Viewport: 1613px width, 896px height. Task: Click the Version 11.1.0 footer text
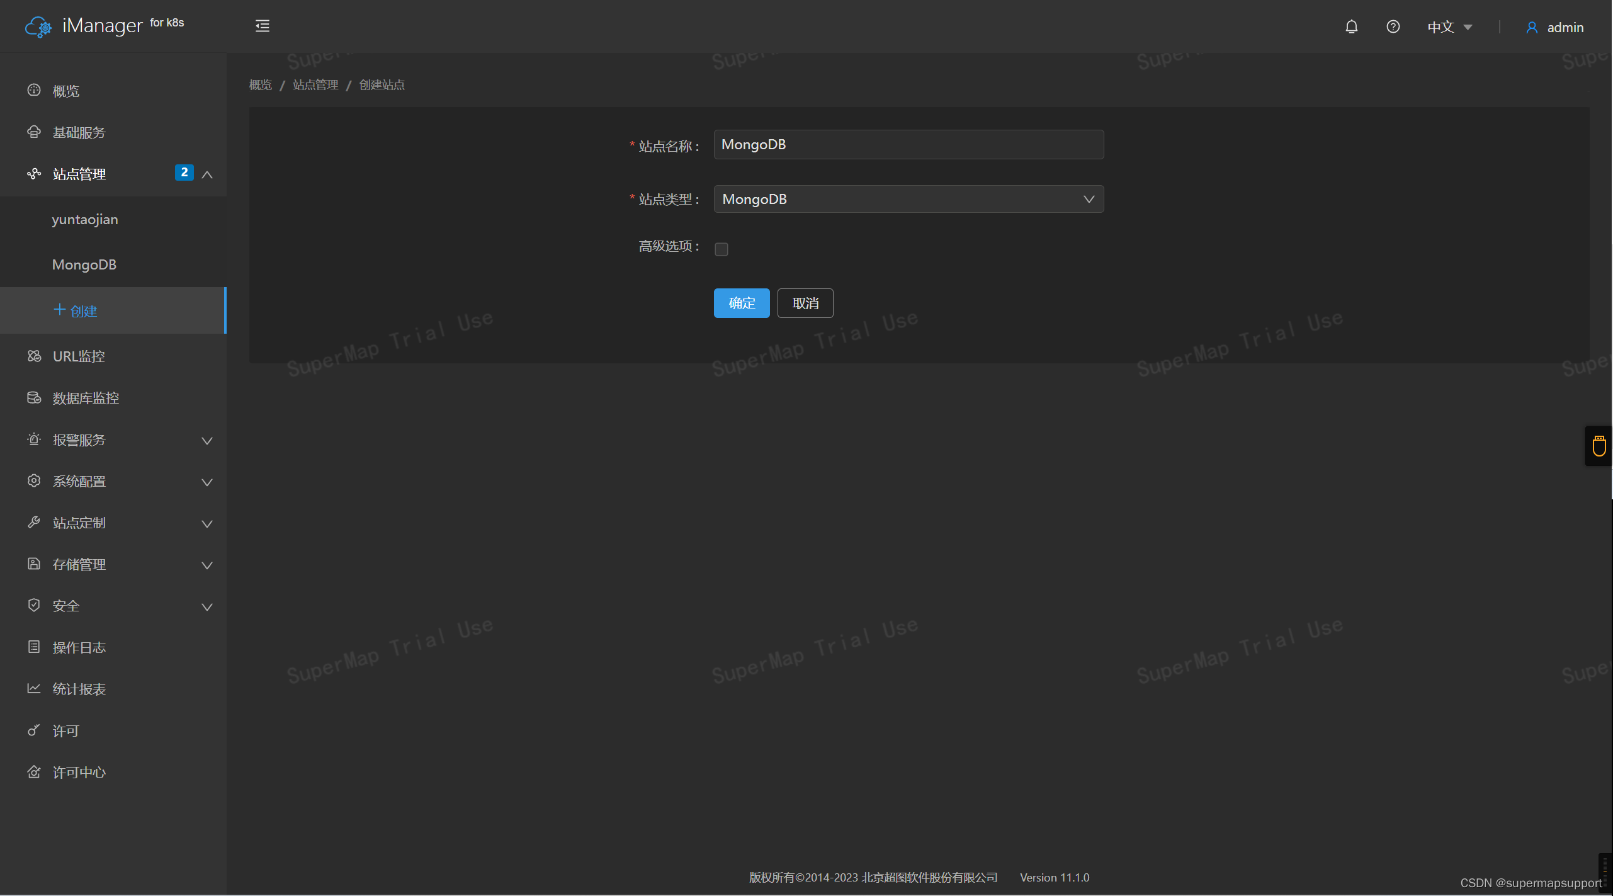pos(1055,877)
